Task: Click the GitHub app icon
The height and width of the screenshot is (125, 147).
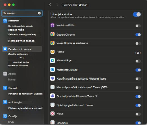Action: click(x=52, y=25)
